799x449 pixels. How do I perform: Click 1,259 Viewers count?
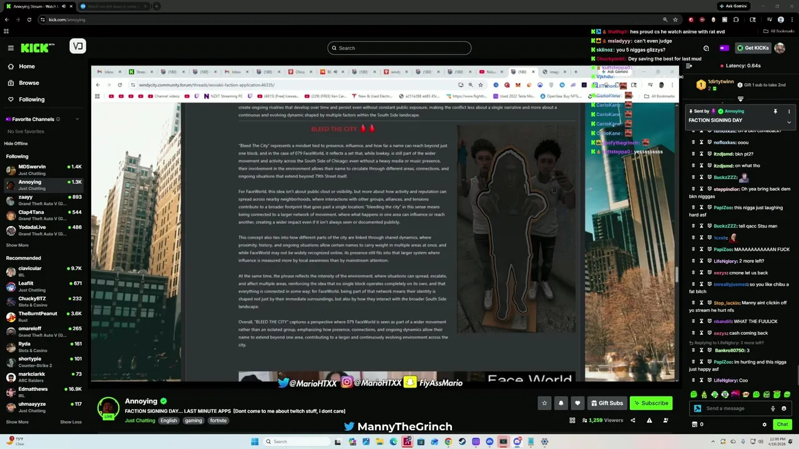[602, 420]
